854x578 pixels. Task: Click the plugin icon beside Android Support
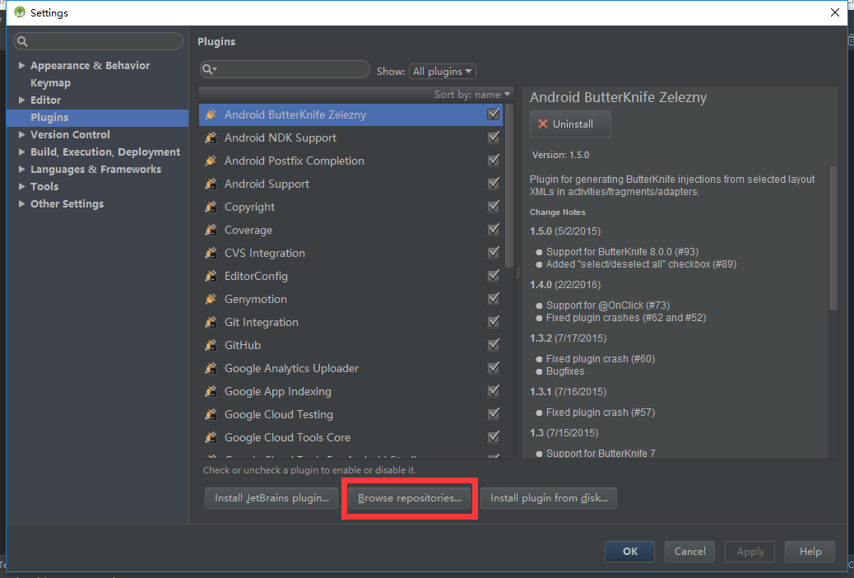(211, 184)
